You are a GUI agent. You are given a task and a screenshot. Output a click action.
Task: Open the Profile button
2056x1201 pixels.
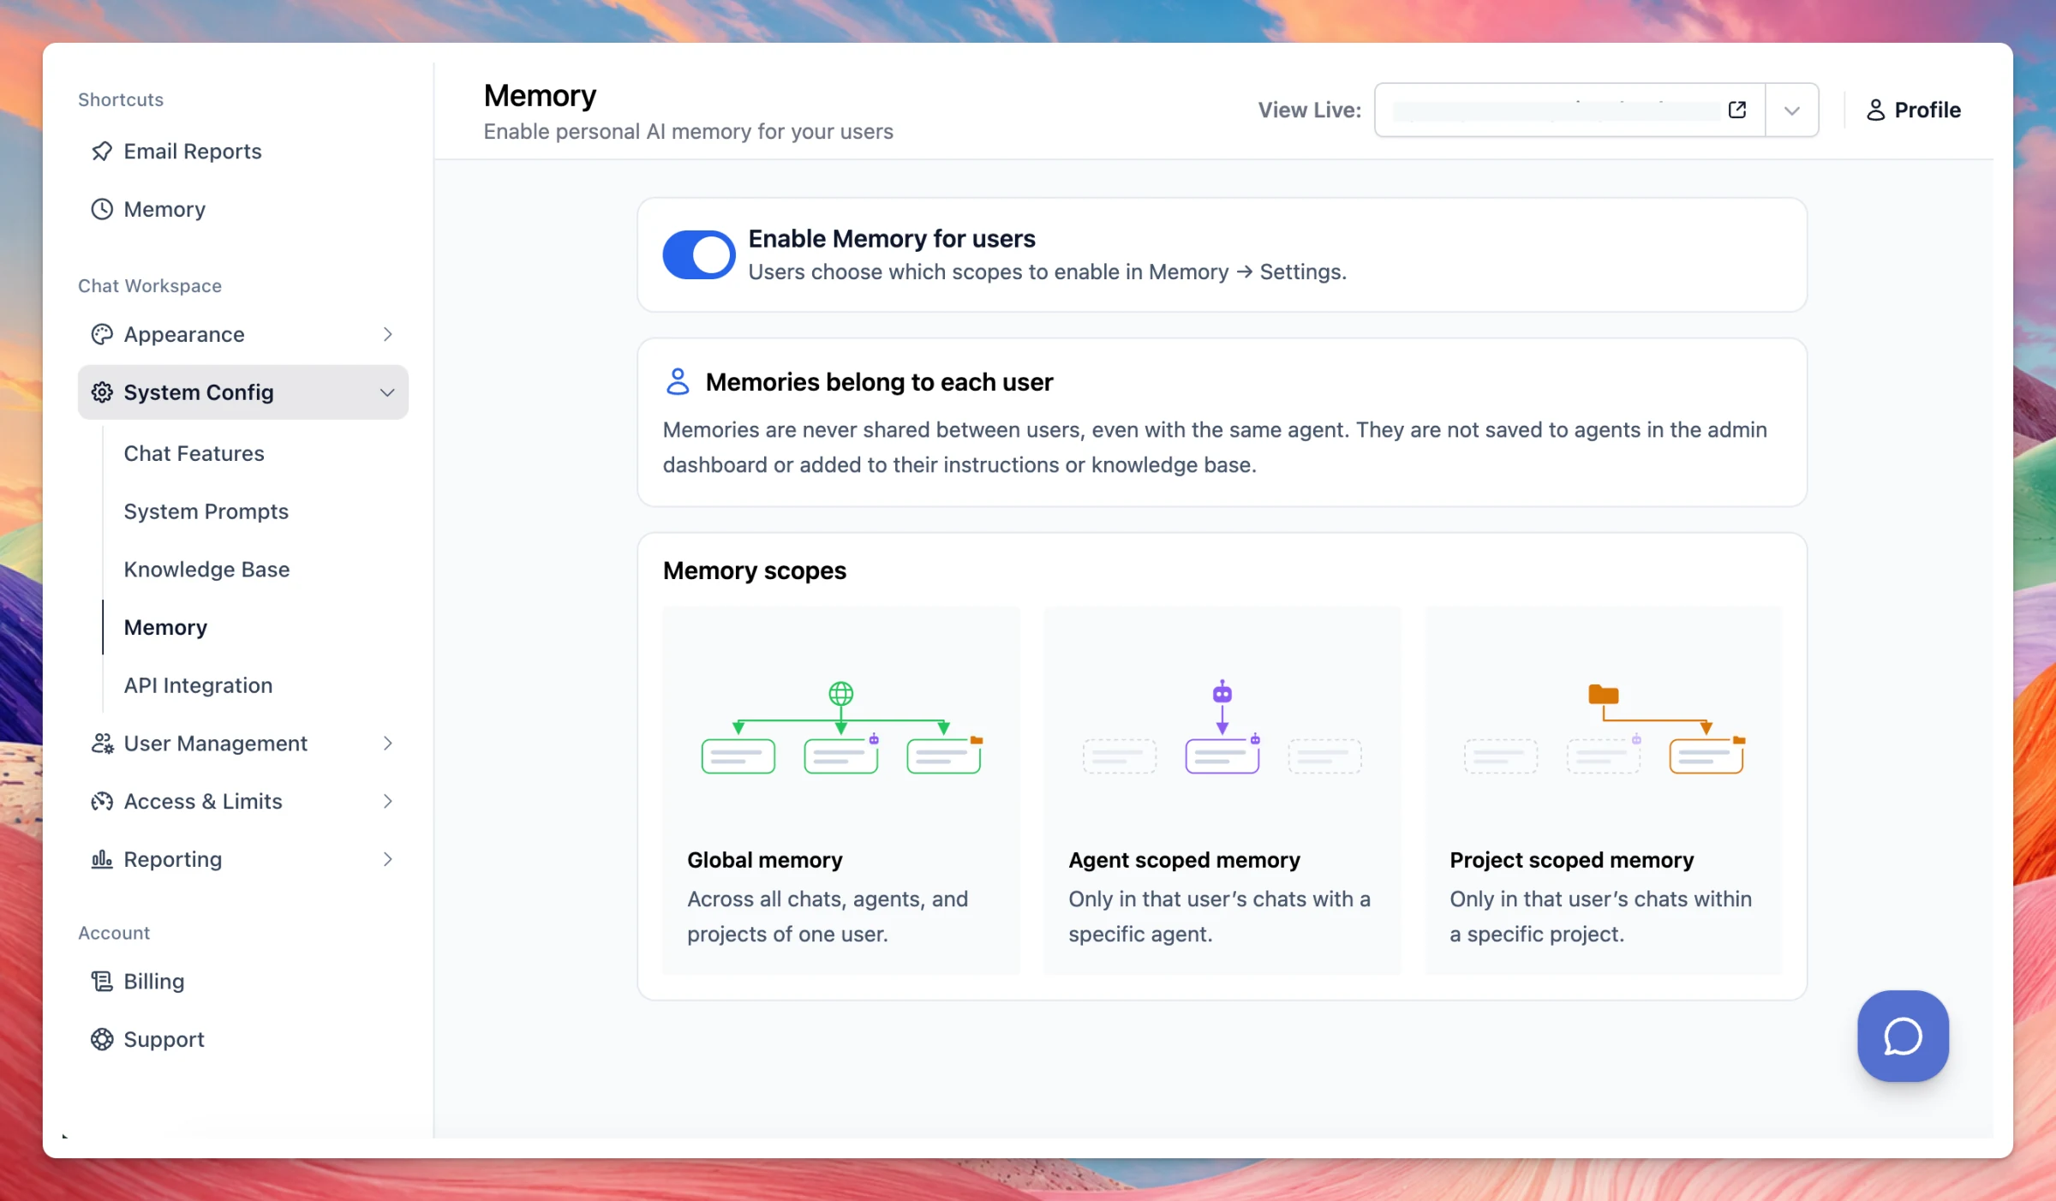(x=1914, y=110)
